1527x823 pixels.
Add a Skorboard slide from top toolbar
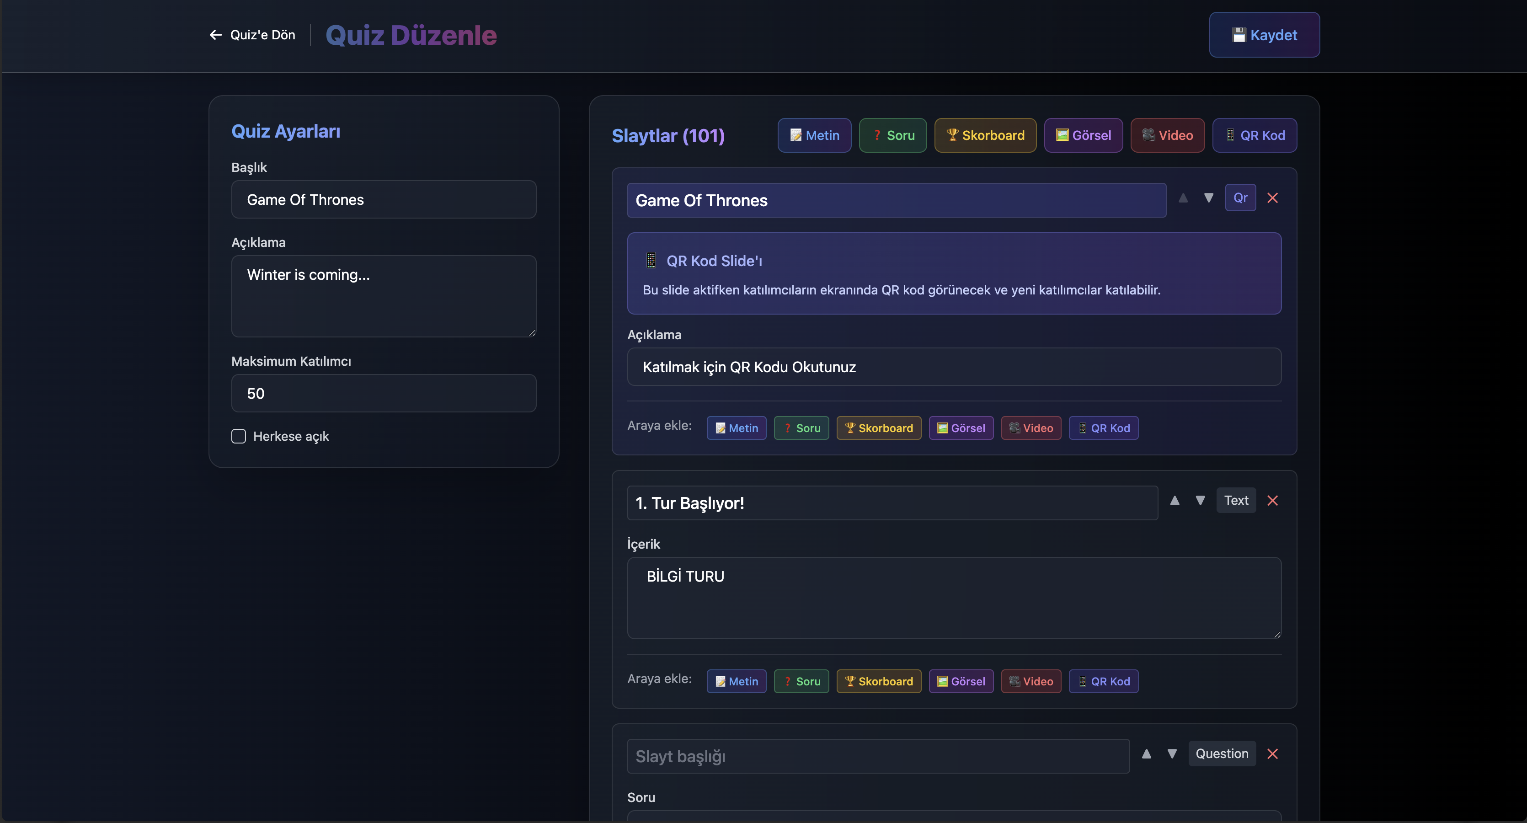(985, 135)
